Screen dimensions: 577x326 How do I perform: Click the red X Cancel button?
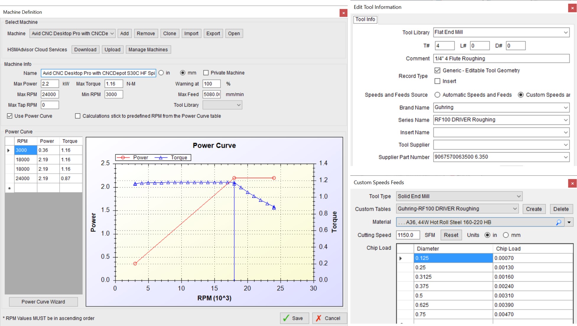point(329,318)
